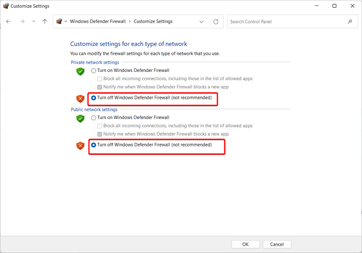This screenshot has height=253, width=362.
Task: Click the double chevron before Windows Defender Firewall
Action: (x=66, y=22)
